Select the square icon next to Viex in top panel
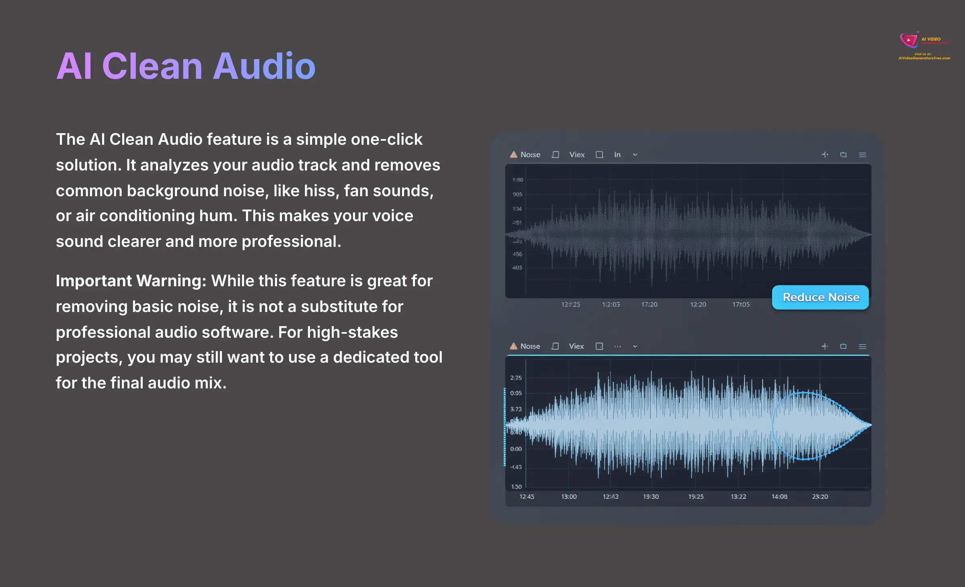 tap(599, 154)
